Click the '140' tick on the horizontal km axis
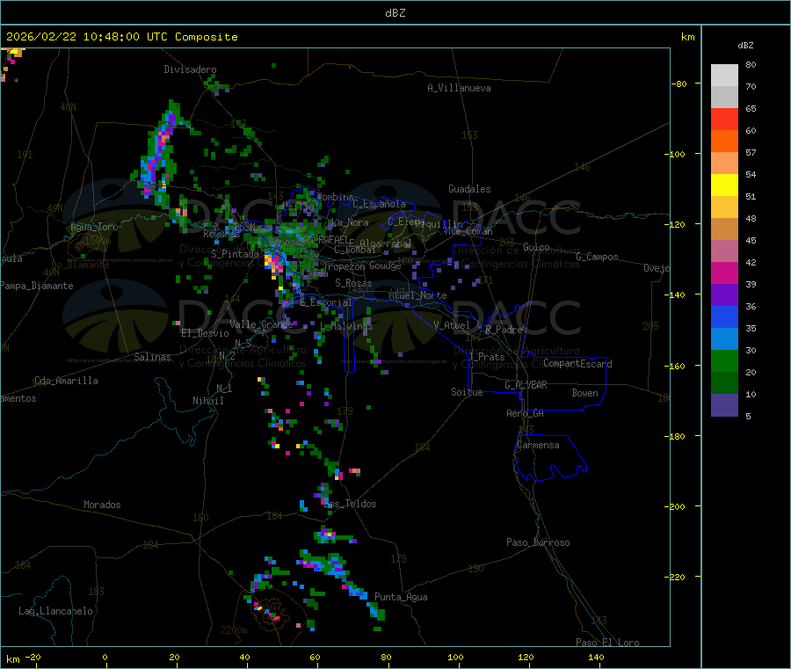The image size is (791, 669). (x=596, y=657)
